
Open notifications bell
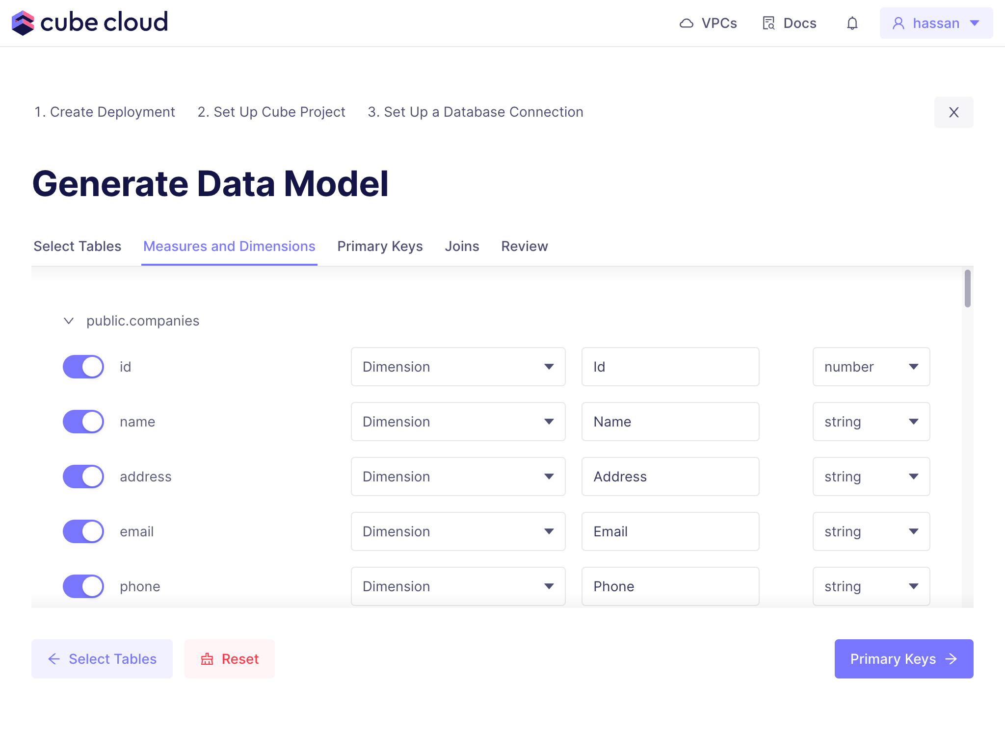(852, 23)
